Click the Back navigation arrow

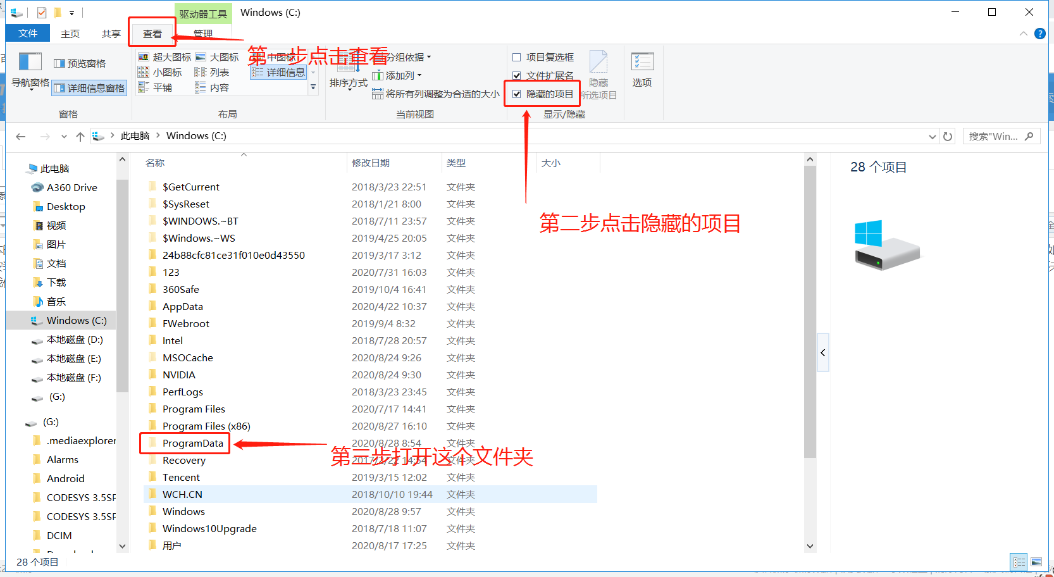pyautogui.click(x=21, y=136)
